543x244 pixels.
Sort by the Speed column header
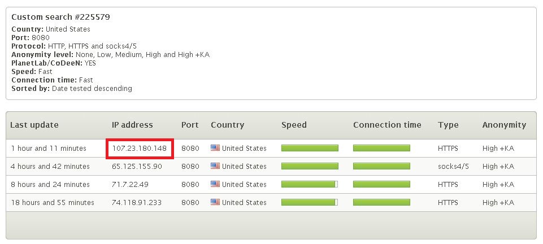click(x=294, y=125)
